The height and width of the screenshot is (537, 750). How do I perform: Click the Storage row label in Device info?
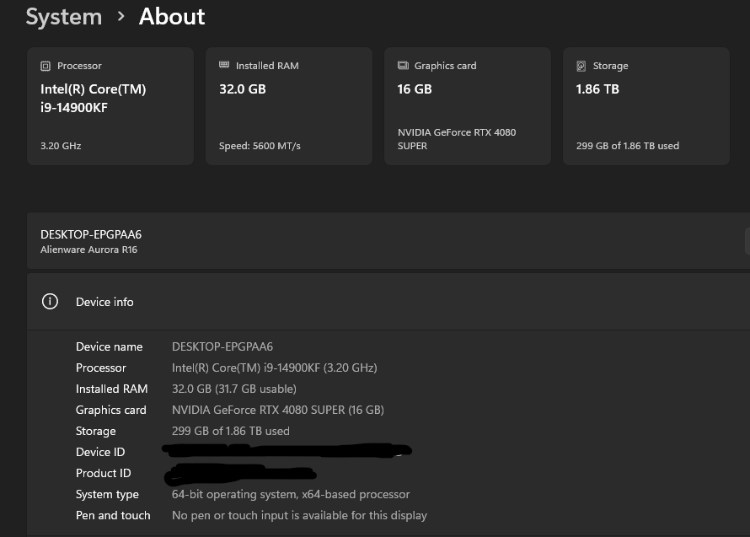(x=96, y=432)
